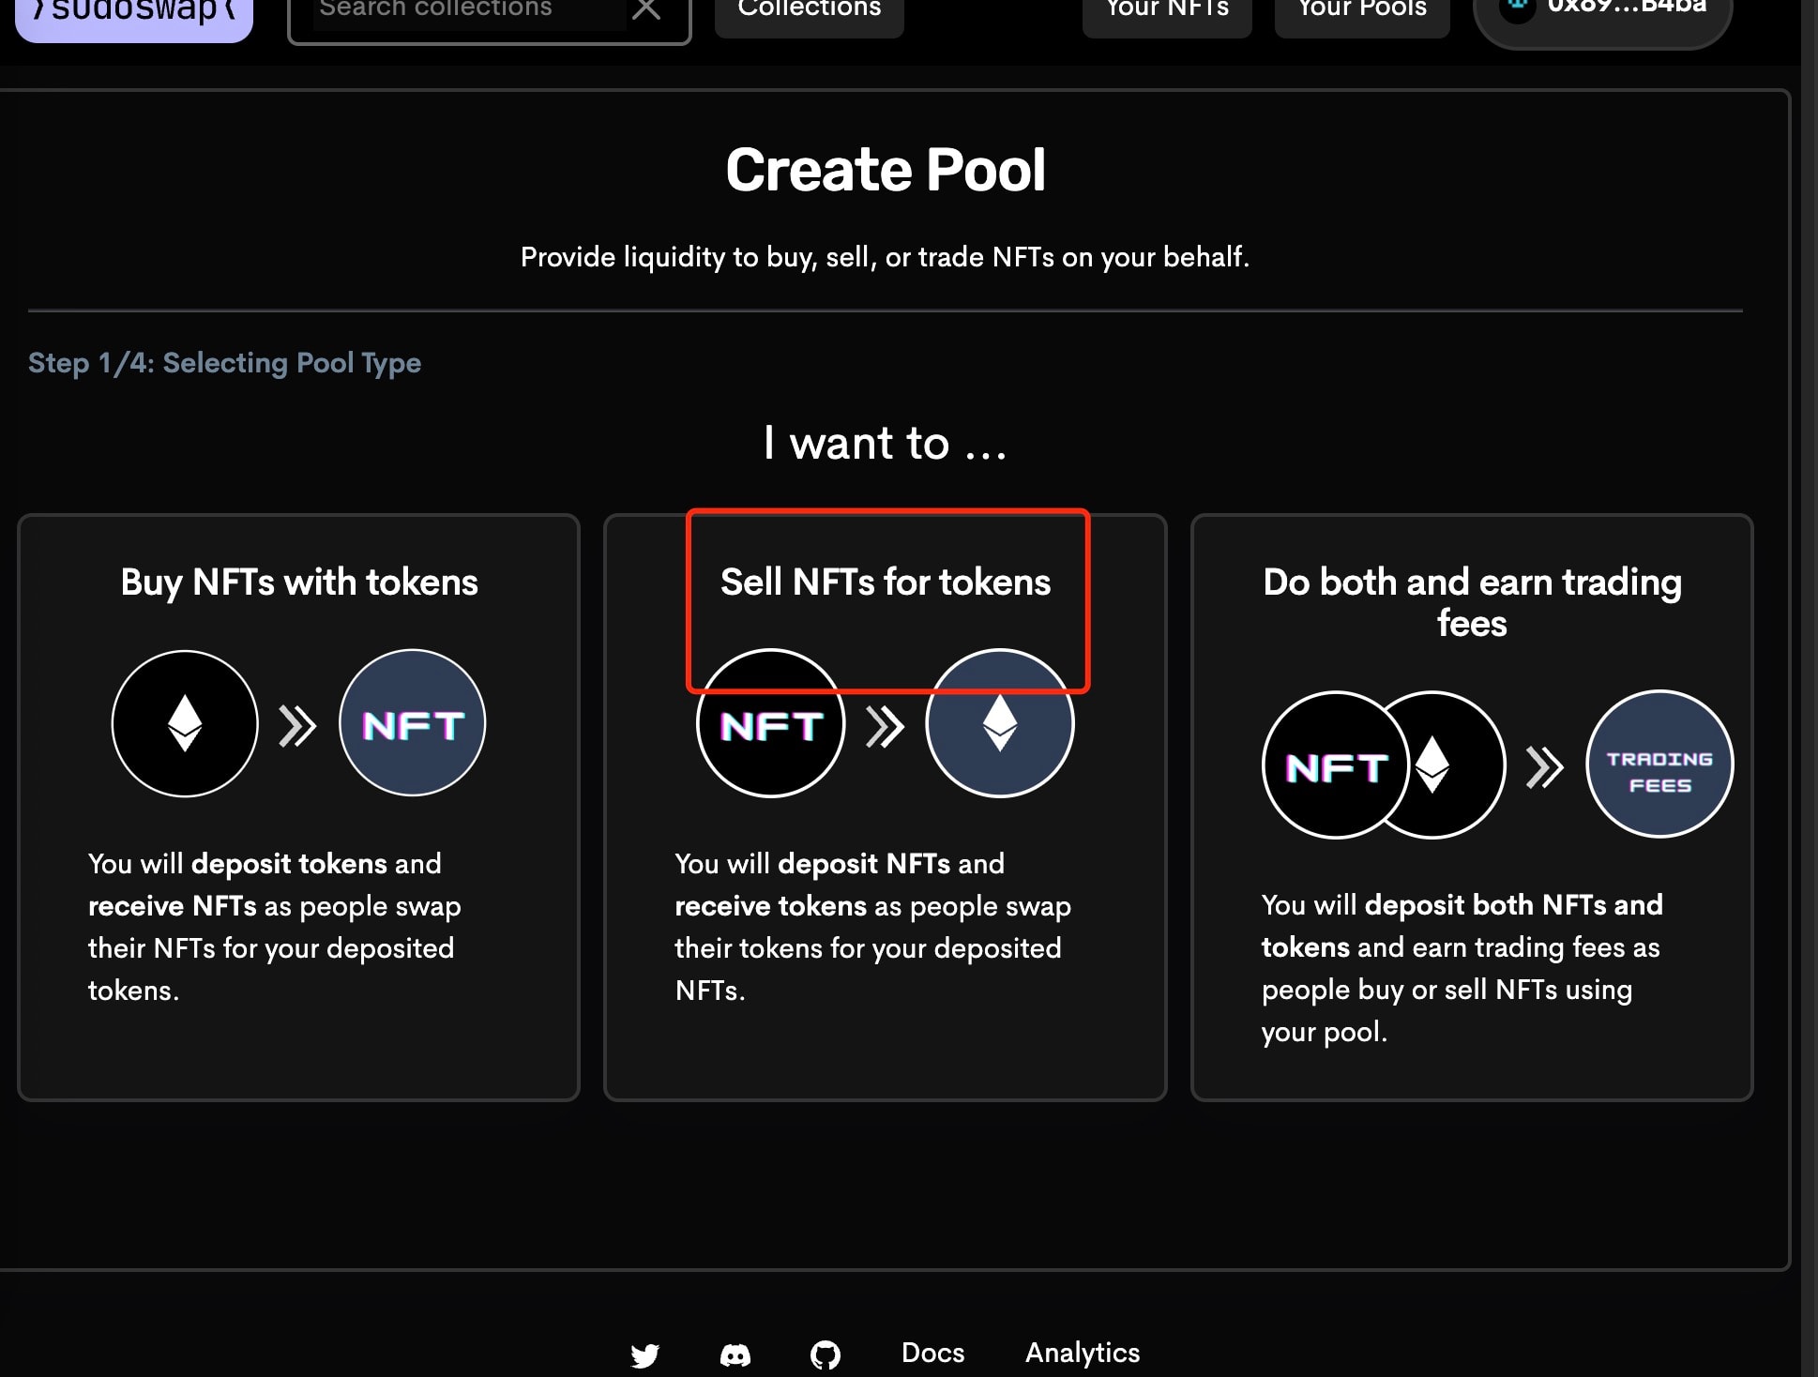Open the GitHub icon link

825,1354
